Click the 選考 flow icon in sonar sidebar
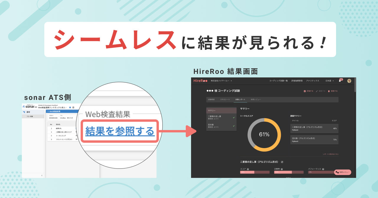The width and height of the screenshot is (378, 198). pos(24,112)
